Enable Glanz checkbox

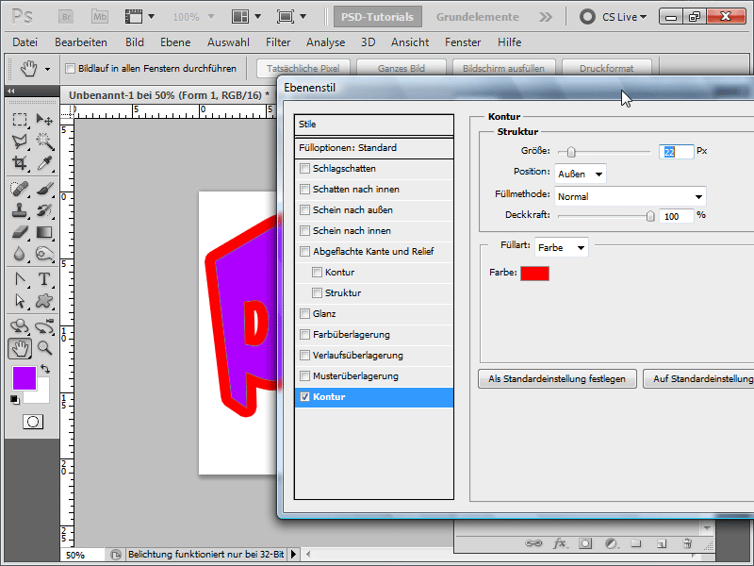[x=304, y=314]
